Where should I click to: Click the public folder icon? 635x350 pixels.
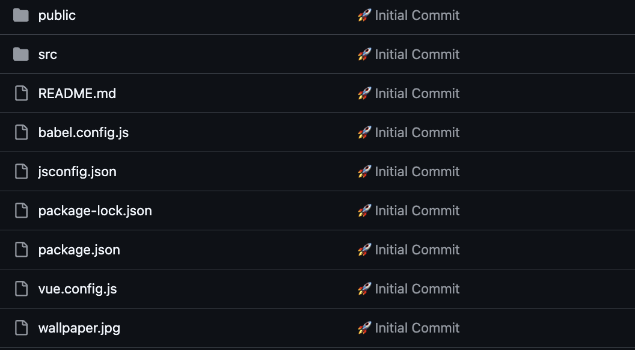click(21, 15)
